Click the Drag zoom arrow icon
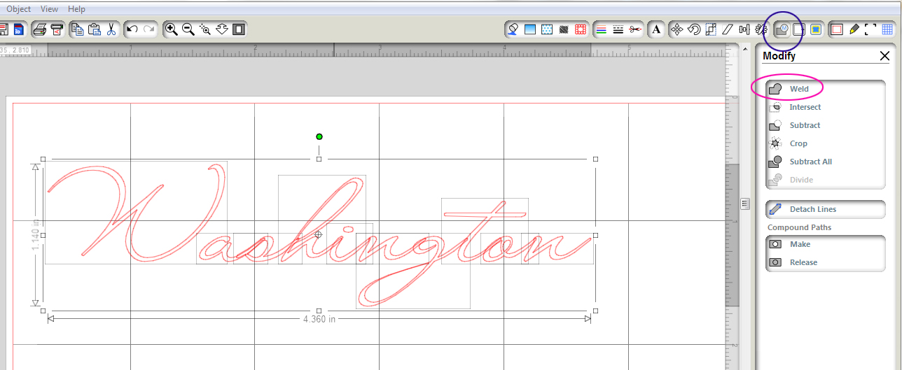Screen dimensions: 902x370 [222, 29]
